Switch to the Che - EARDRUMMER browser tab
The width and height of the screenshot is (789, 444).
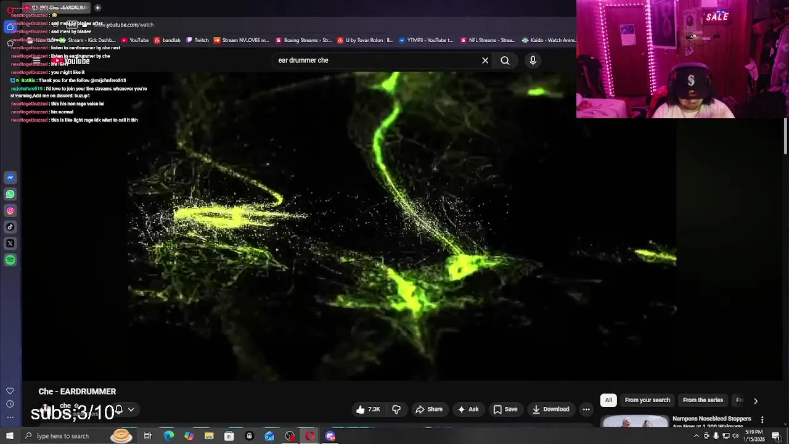[x=55, y=7]
